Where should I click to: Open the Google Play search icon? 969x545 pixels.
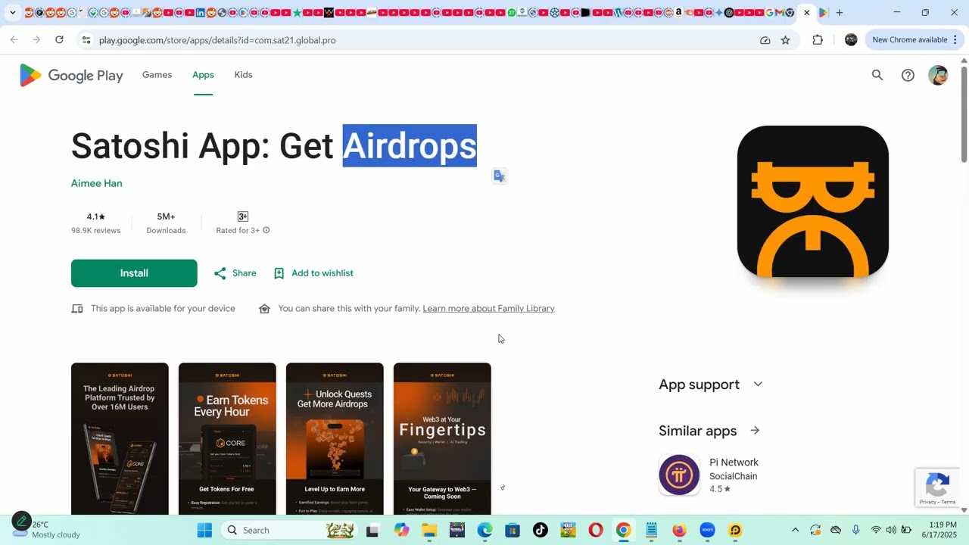pos(877,75)
